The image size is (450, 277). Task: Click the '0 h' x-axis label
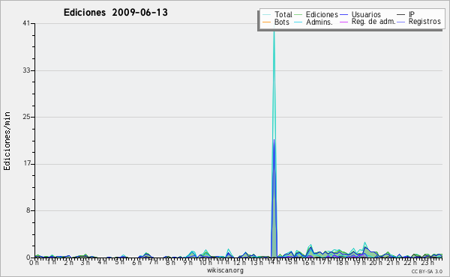34,262
